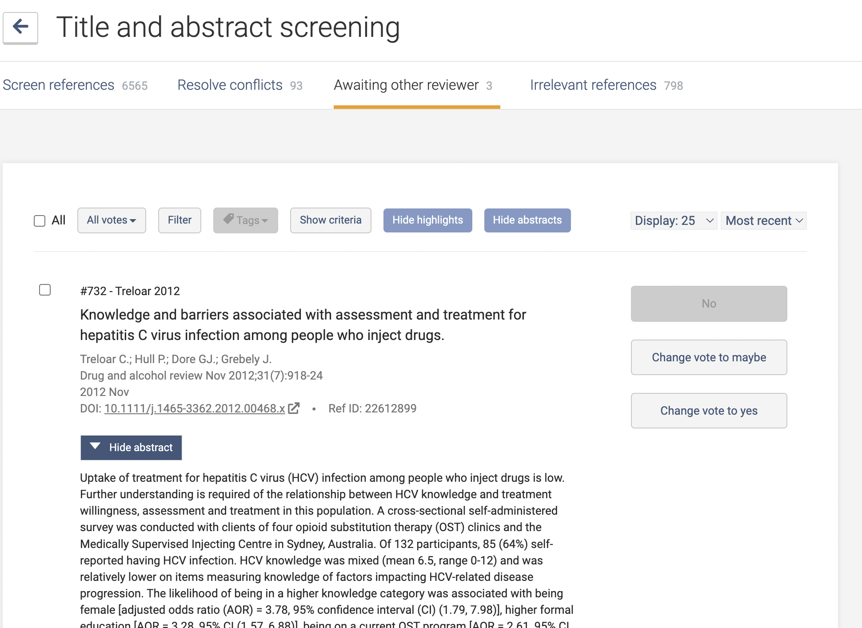Viewport: 862px width, 628px height.
Task: Tick the All references checkbox
Action: click(x=40, y=220)
